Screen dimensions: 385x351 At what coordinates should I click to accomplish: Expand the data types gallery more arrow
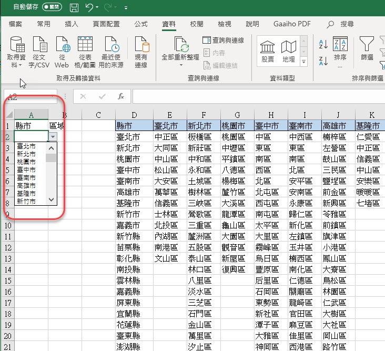click(x=303, y=62)
